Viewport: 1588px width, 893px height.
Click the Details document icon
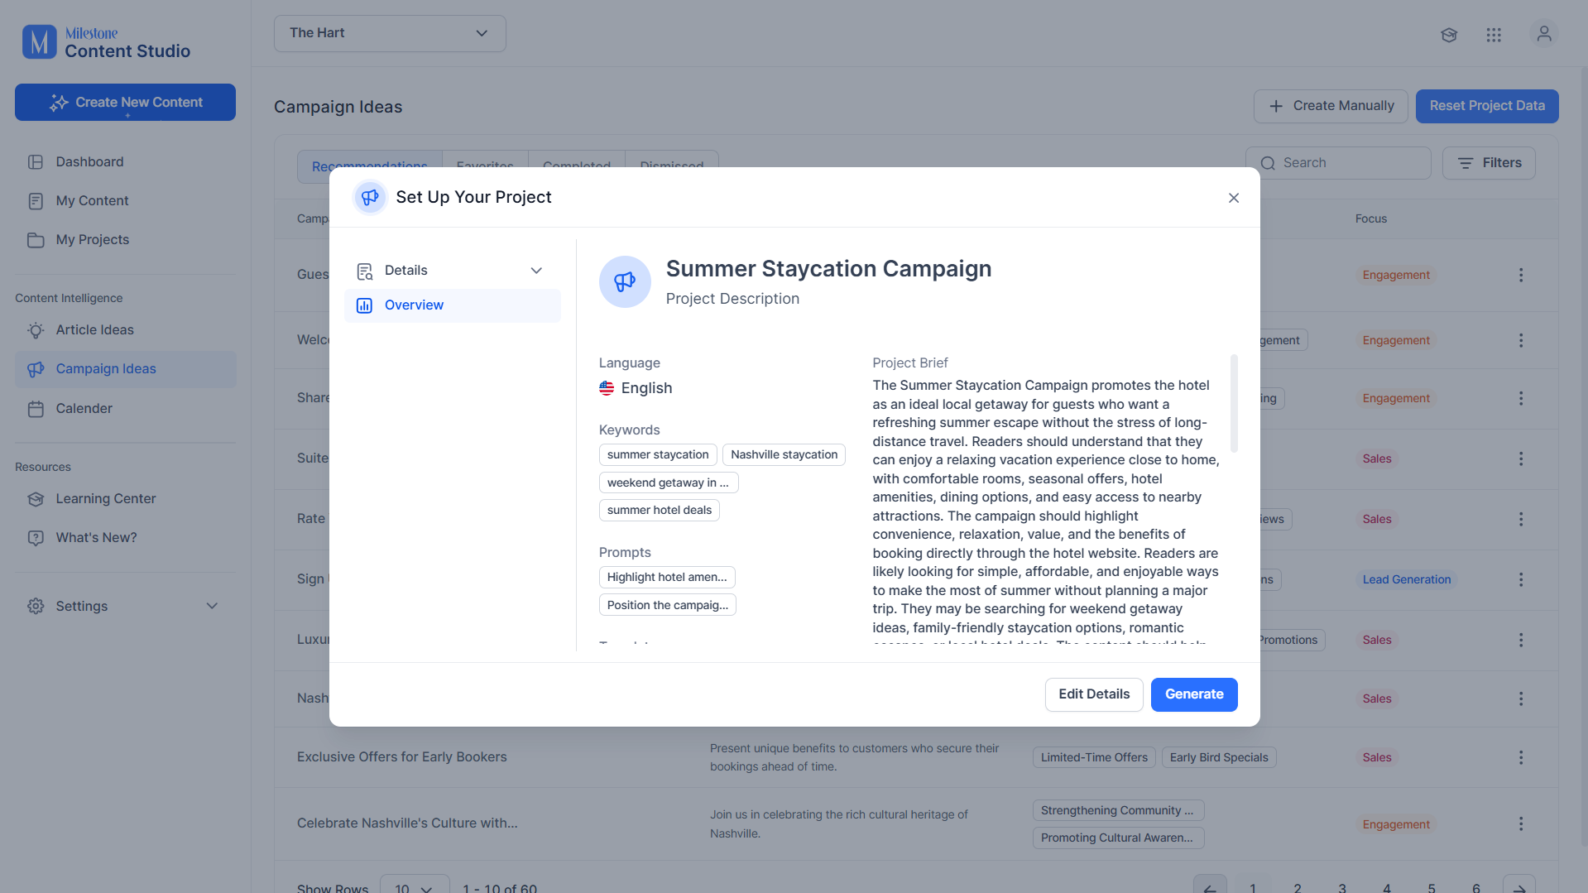point(364,271)
